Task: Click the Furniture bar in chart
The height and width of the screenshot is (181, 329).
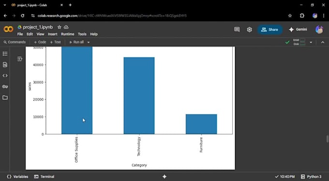Action: pyautogui.click(x=201, y=124)
